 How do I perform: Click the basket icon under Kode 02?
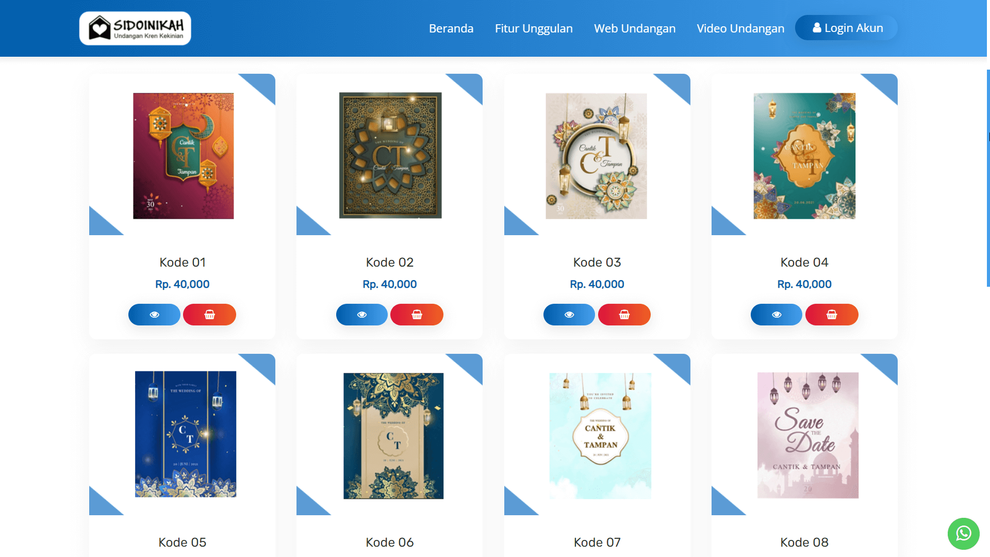point(417,315)
